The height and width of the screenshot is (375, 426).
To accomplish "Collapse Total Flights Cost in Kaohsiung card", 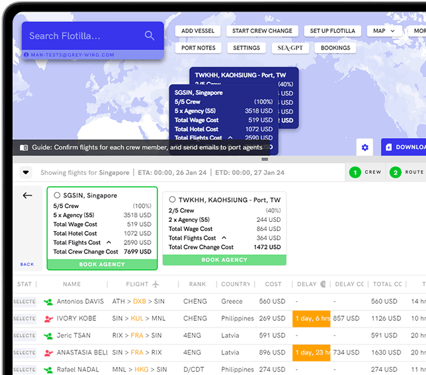I will pos(224,238).
